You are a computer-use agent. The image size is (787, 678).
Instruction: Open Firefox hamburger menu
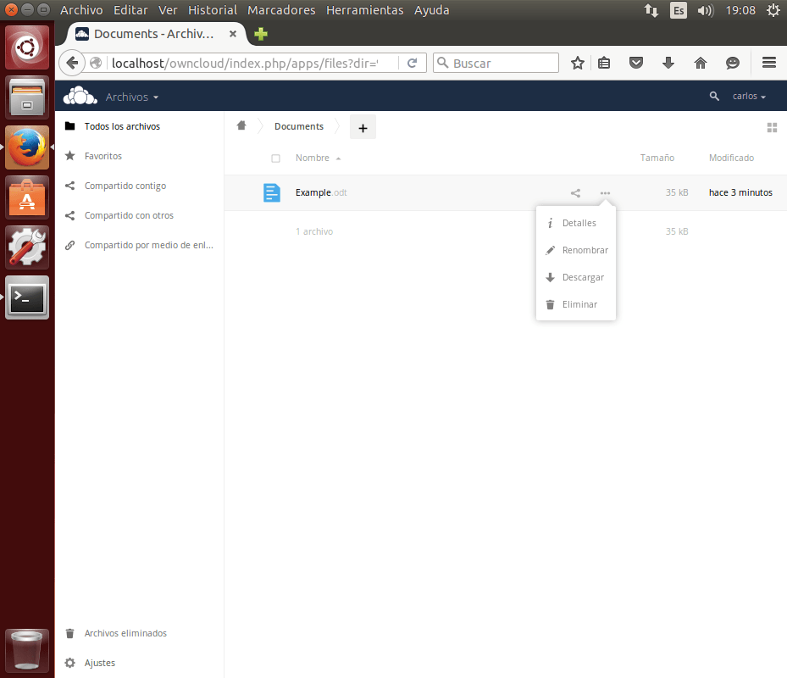pos(769,62)
